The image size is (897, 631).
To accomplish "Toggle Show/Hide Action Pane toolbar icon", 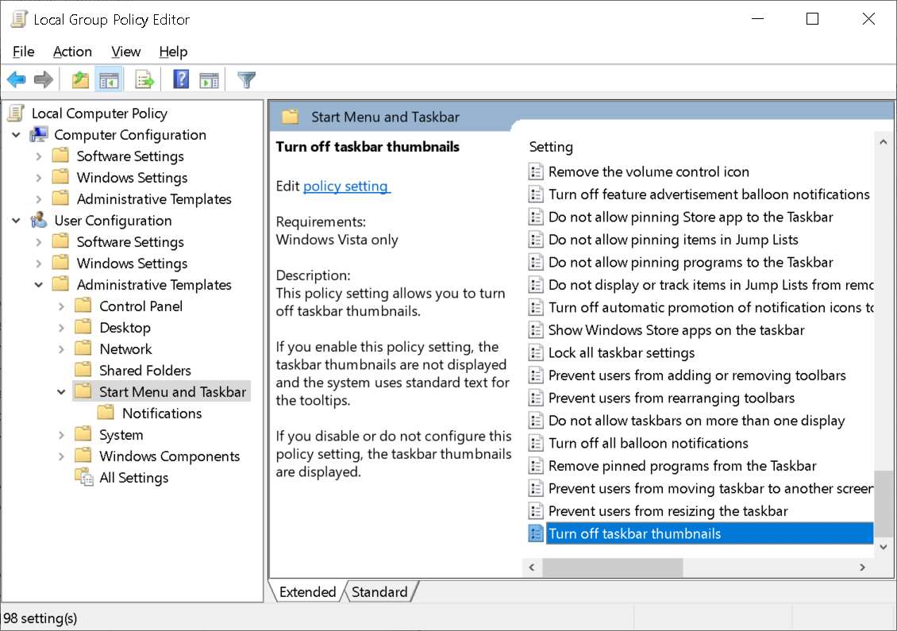I will (x=209, y=80).
